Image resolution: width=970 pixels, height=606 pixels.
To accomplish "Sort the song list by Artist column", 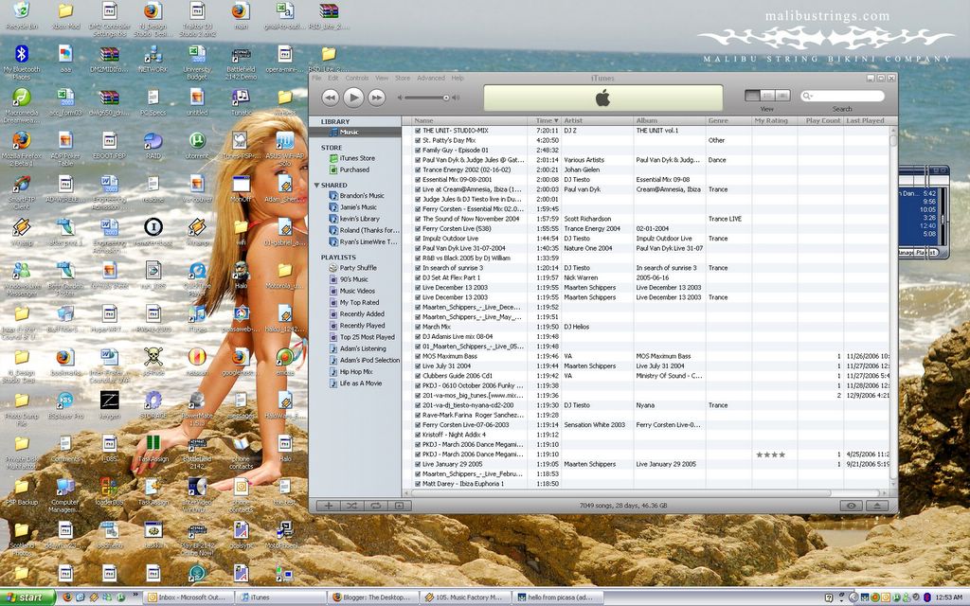I will click(x=598, y=120).
